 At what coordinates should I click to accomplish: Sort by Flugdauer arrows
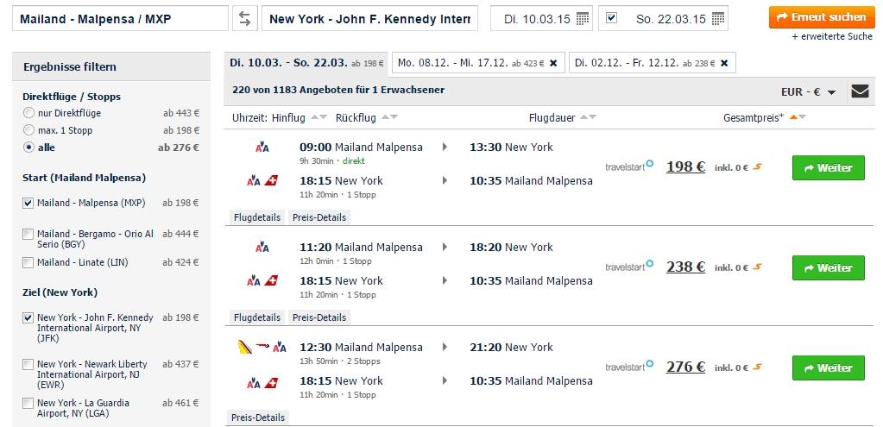click(x=587, y=117)
